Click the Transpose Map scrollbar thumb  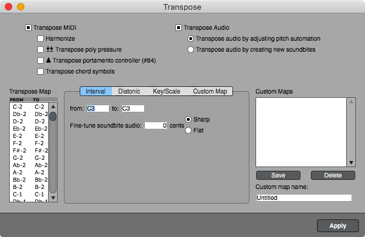click(53, 116)
